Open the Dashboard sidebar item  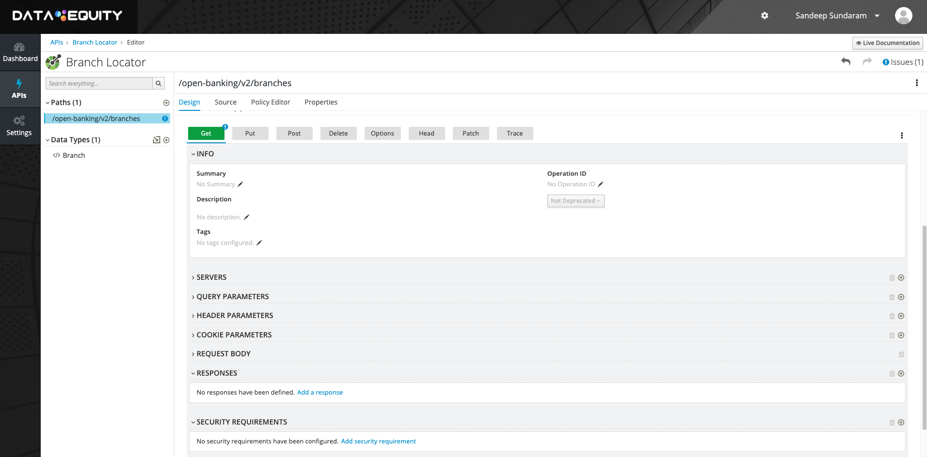click(x=20, y=52)
